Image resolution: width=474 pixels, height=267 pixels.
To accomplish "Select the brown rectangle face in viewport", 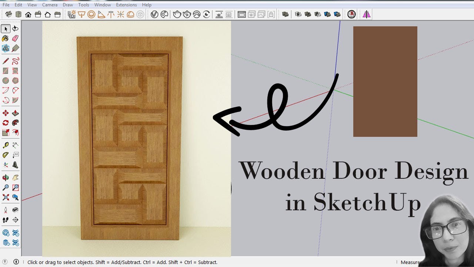I will 385,82.
